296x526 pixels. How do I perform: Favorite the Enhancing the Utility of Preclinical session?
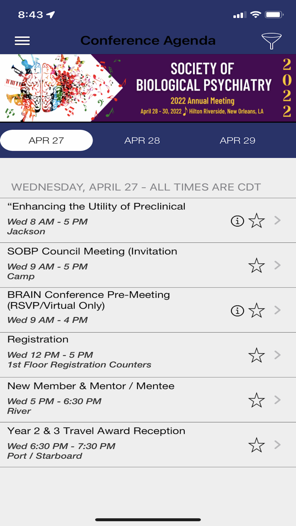(x=257, y=220)
